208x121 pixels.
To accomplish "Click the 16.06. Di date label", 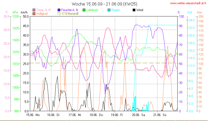I will [x=53, y=115].
